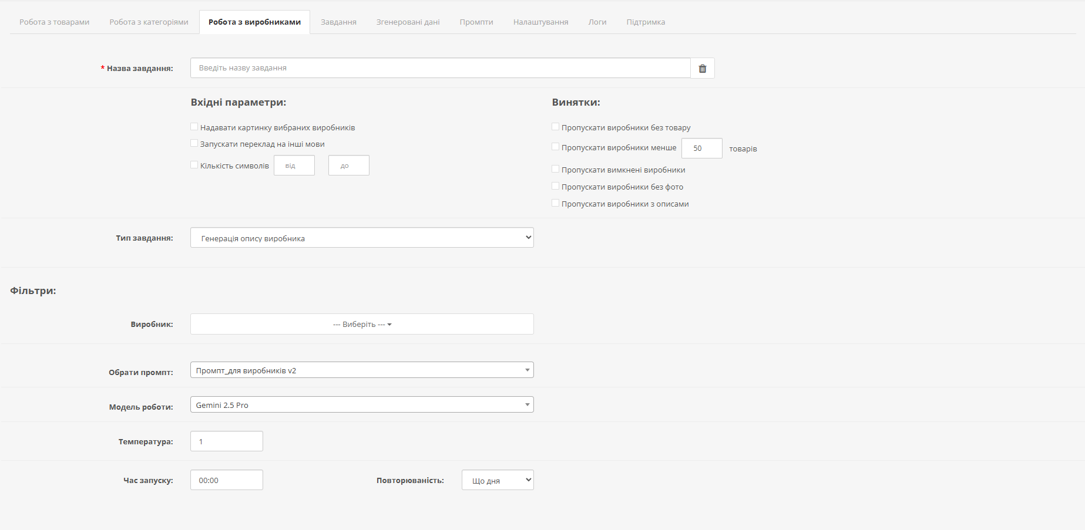Check the 'Кількість символів' option
Image resolution: width=1085 pixels, height=530 pixels.
click(194, 165)
